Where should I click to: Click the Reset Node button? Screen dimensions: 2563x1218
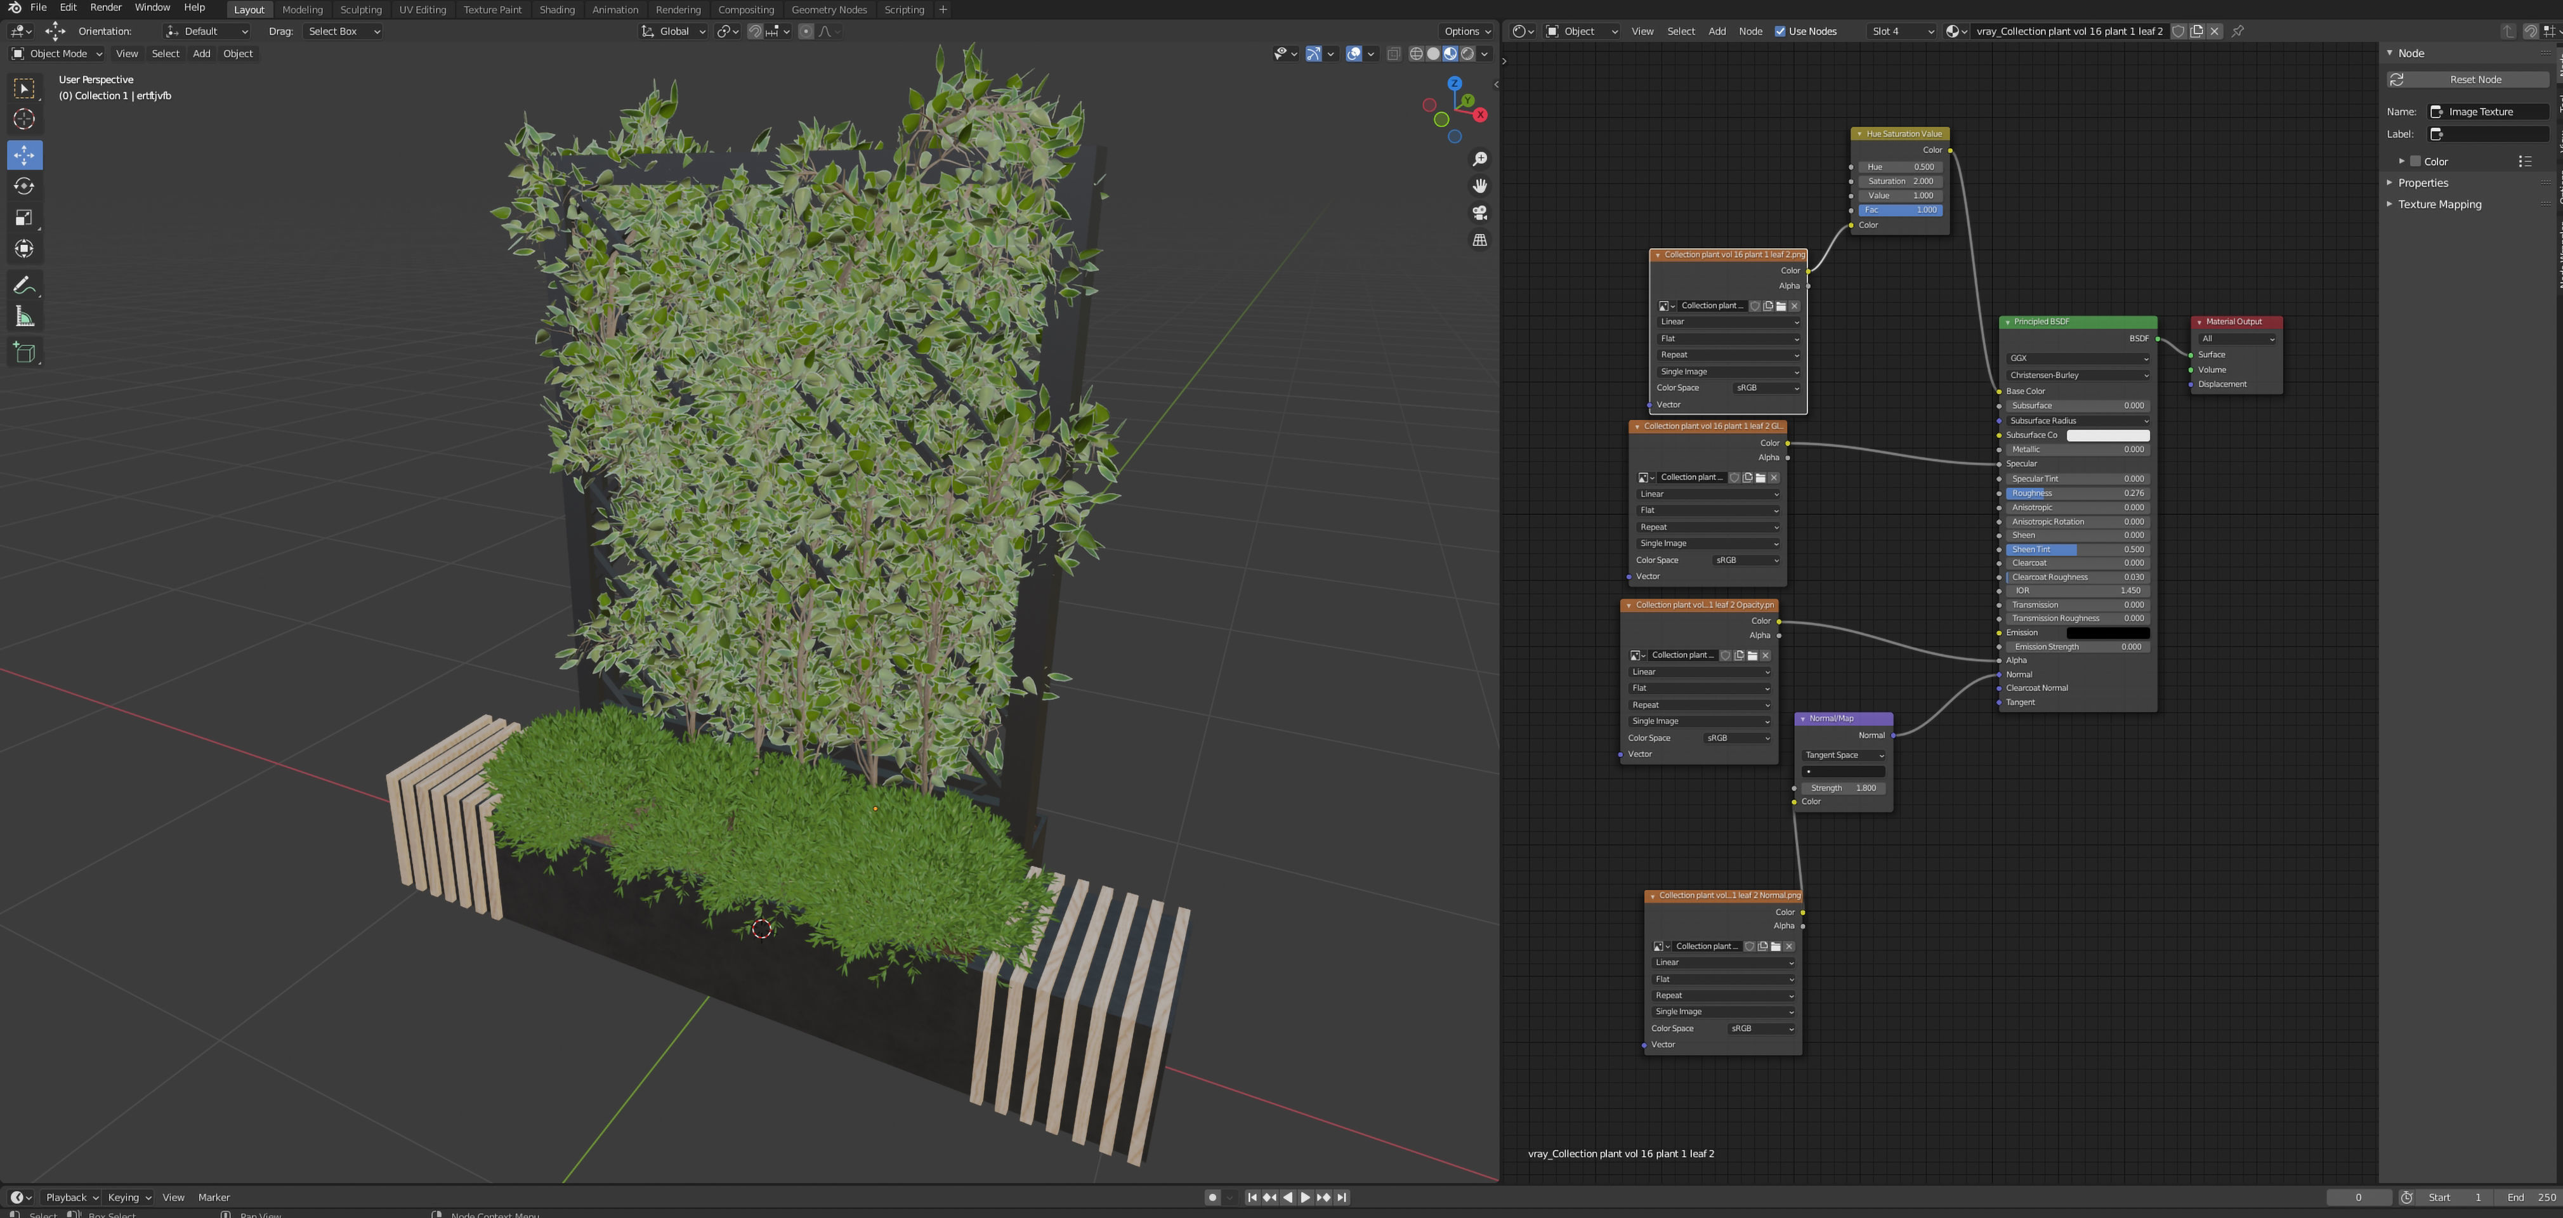coord(2468,79)
